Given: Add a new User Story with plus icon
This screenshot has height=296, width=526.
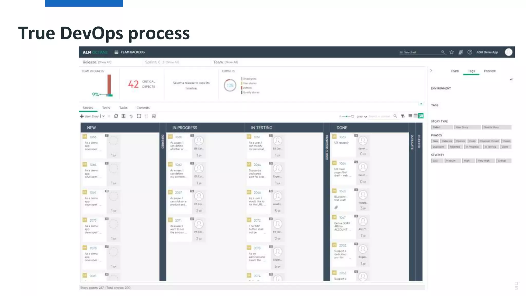Looking at the screenshot, I should tap(82, 116).
